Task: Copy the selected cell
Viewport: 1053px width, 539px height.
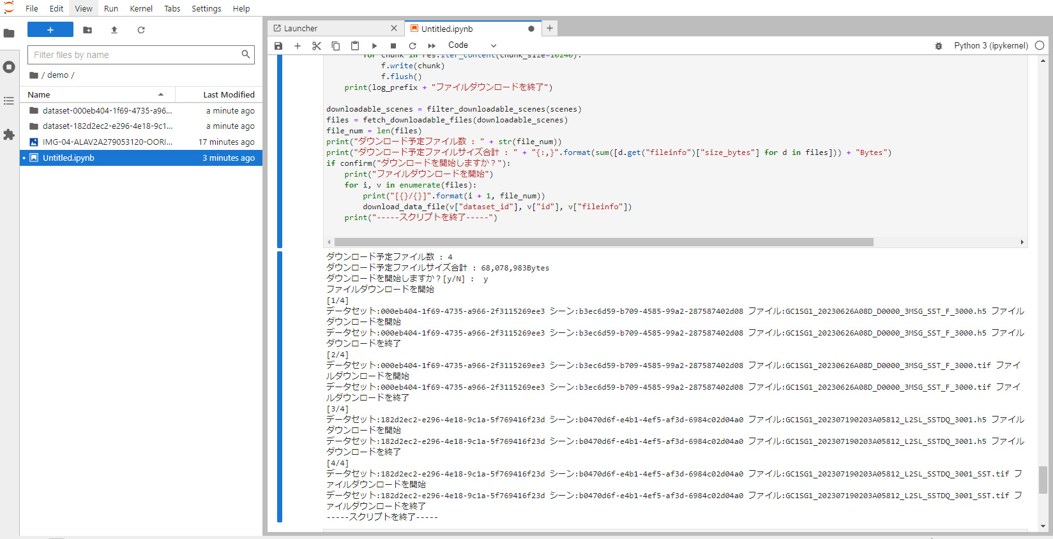Action: (336, 46)
